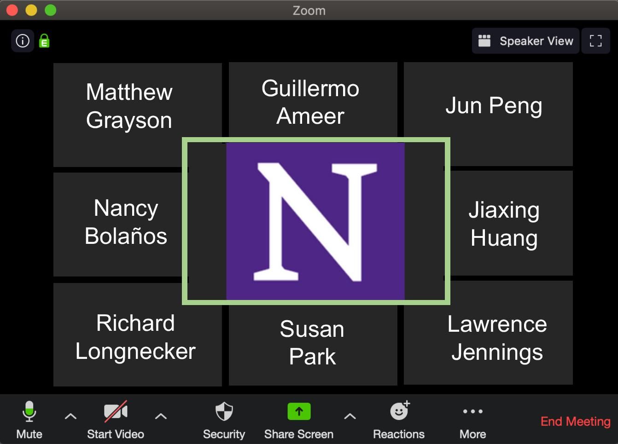Select Jiaxing Huang's video tile

(512, 223)
